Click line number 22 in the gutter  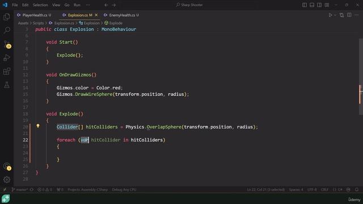tap(26, 140)
